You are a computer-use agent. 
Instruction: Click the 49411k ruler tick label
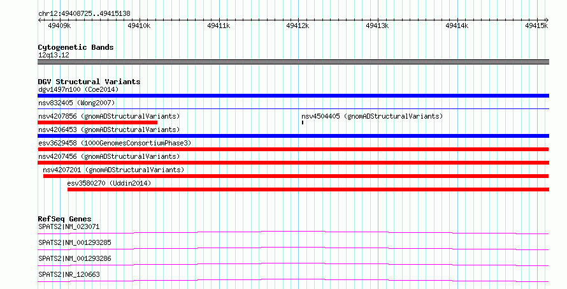(x=219, y=26)
